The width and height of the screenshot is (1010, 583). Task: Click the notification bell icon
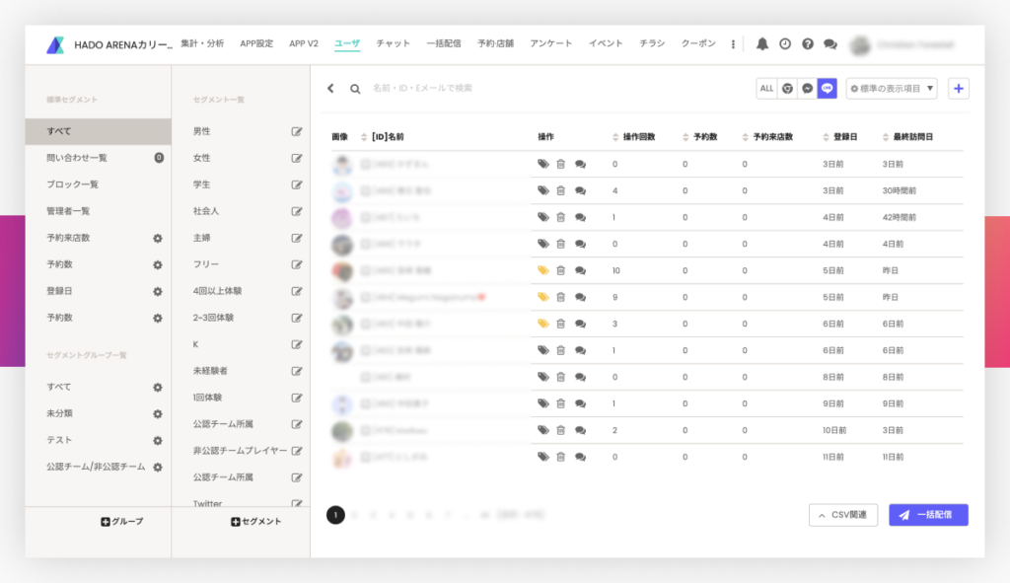pos(762,44)
